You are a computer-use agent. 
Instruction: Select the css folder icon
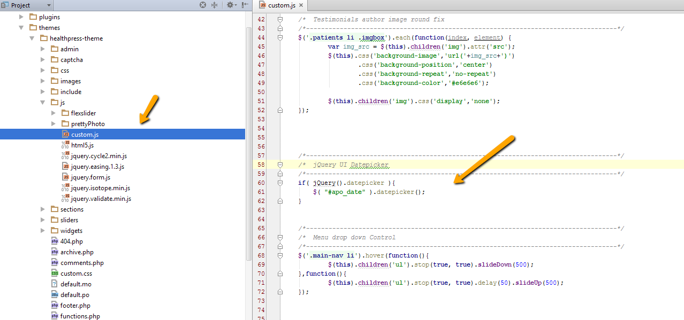(x=55, y=70)
